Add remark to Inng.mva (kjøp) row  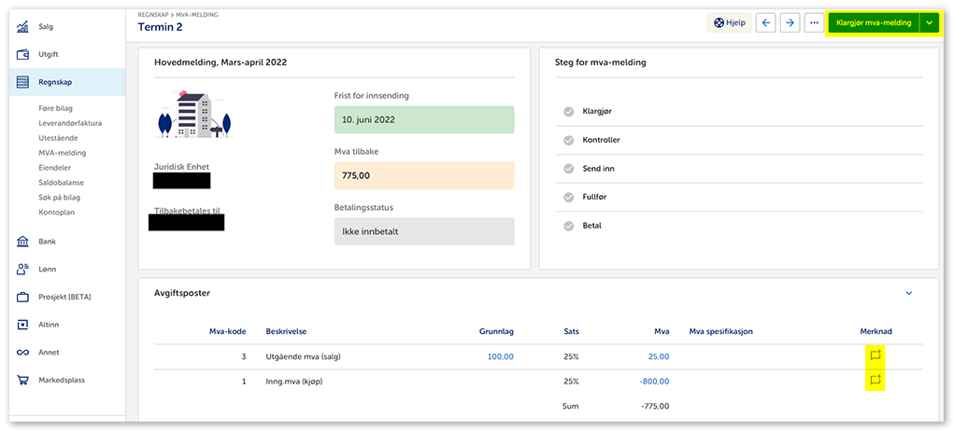pyautogui.click(x=875, y=381)
